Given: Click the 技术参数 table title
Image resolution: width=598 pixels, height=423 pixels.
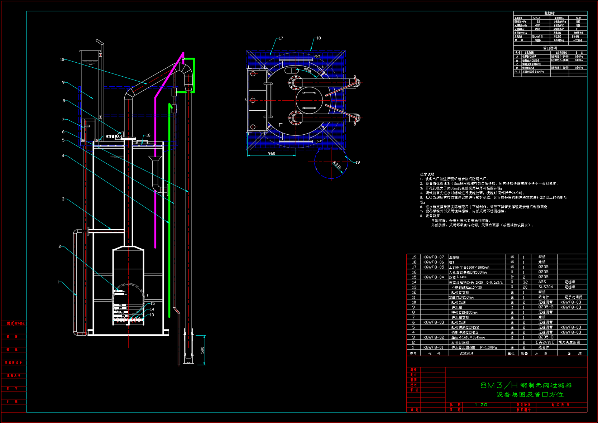Looking at the screenshot, I should pyautogui.click(x=550, y=13).
